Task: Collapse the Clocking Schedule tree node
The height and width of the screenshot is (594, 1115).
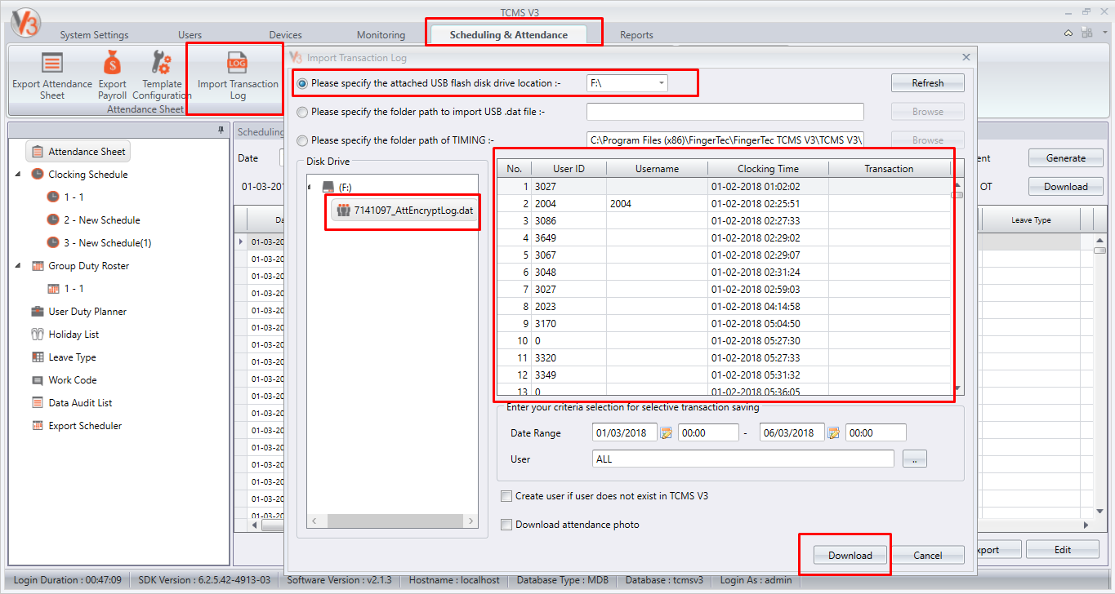Action: 18,175
